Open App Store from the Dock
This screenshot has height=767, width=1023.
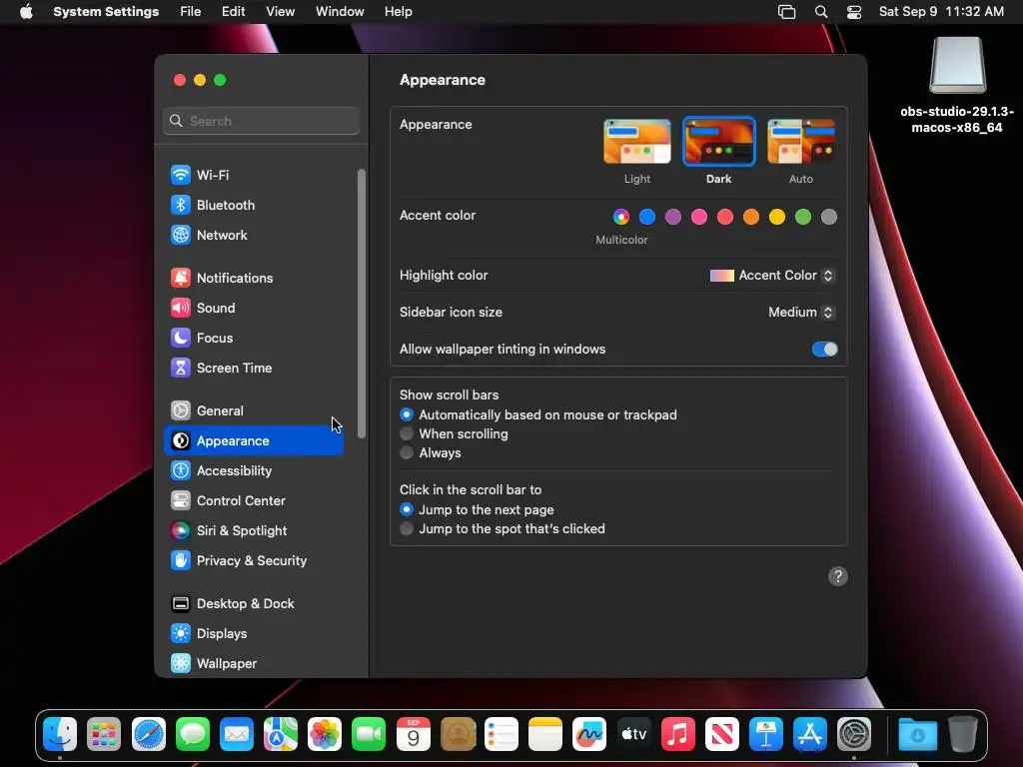coord(809,734)
